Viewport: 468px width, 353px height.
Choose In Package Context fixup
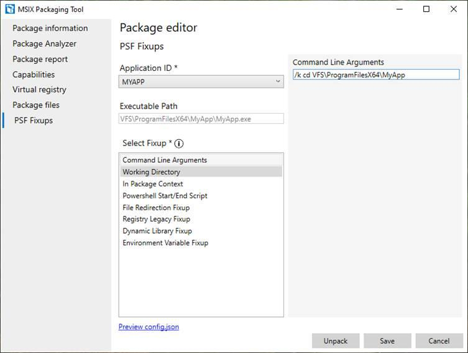[201, 184]
